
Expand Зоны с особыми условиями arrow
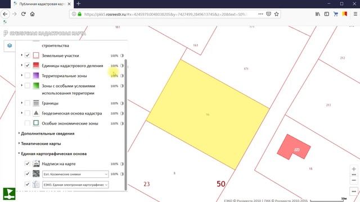[22, 85]
